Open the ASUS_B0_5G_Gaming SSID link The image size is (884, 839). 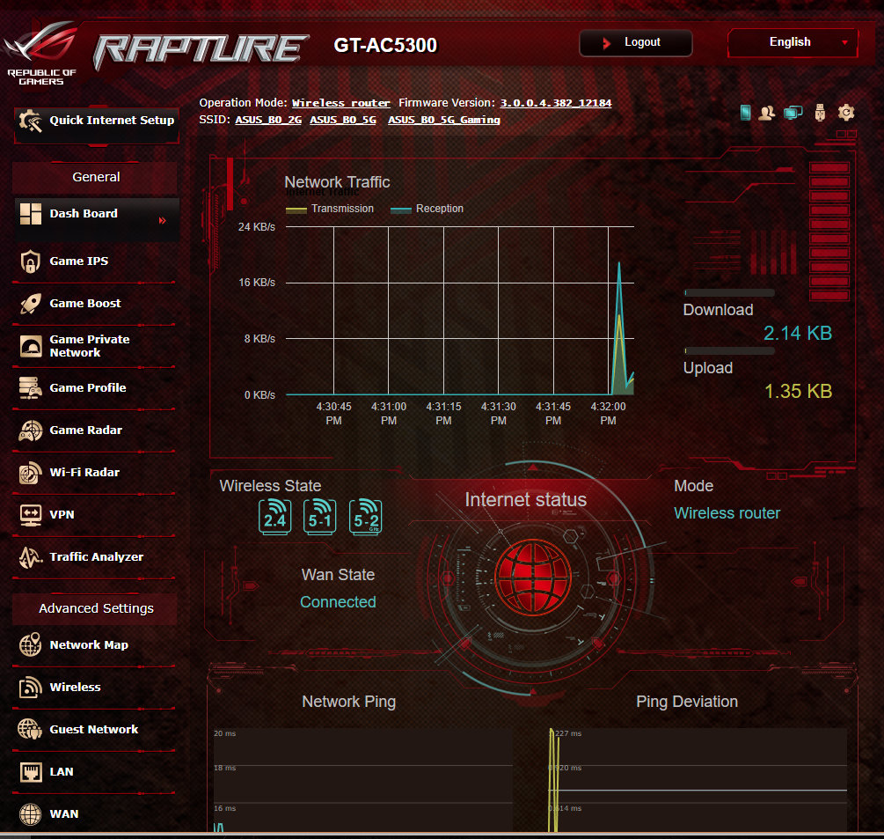tap(443, 121)
